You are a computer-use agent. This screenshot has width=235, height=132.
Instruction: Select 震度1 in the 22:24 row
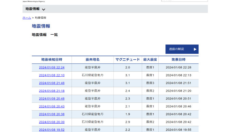150,68
